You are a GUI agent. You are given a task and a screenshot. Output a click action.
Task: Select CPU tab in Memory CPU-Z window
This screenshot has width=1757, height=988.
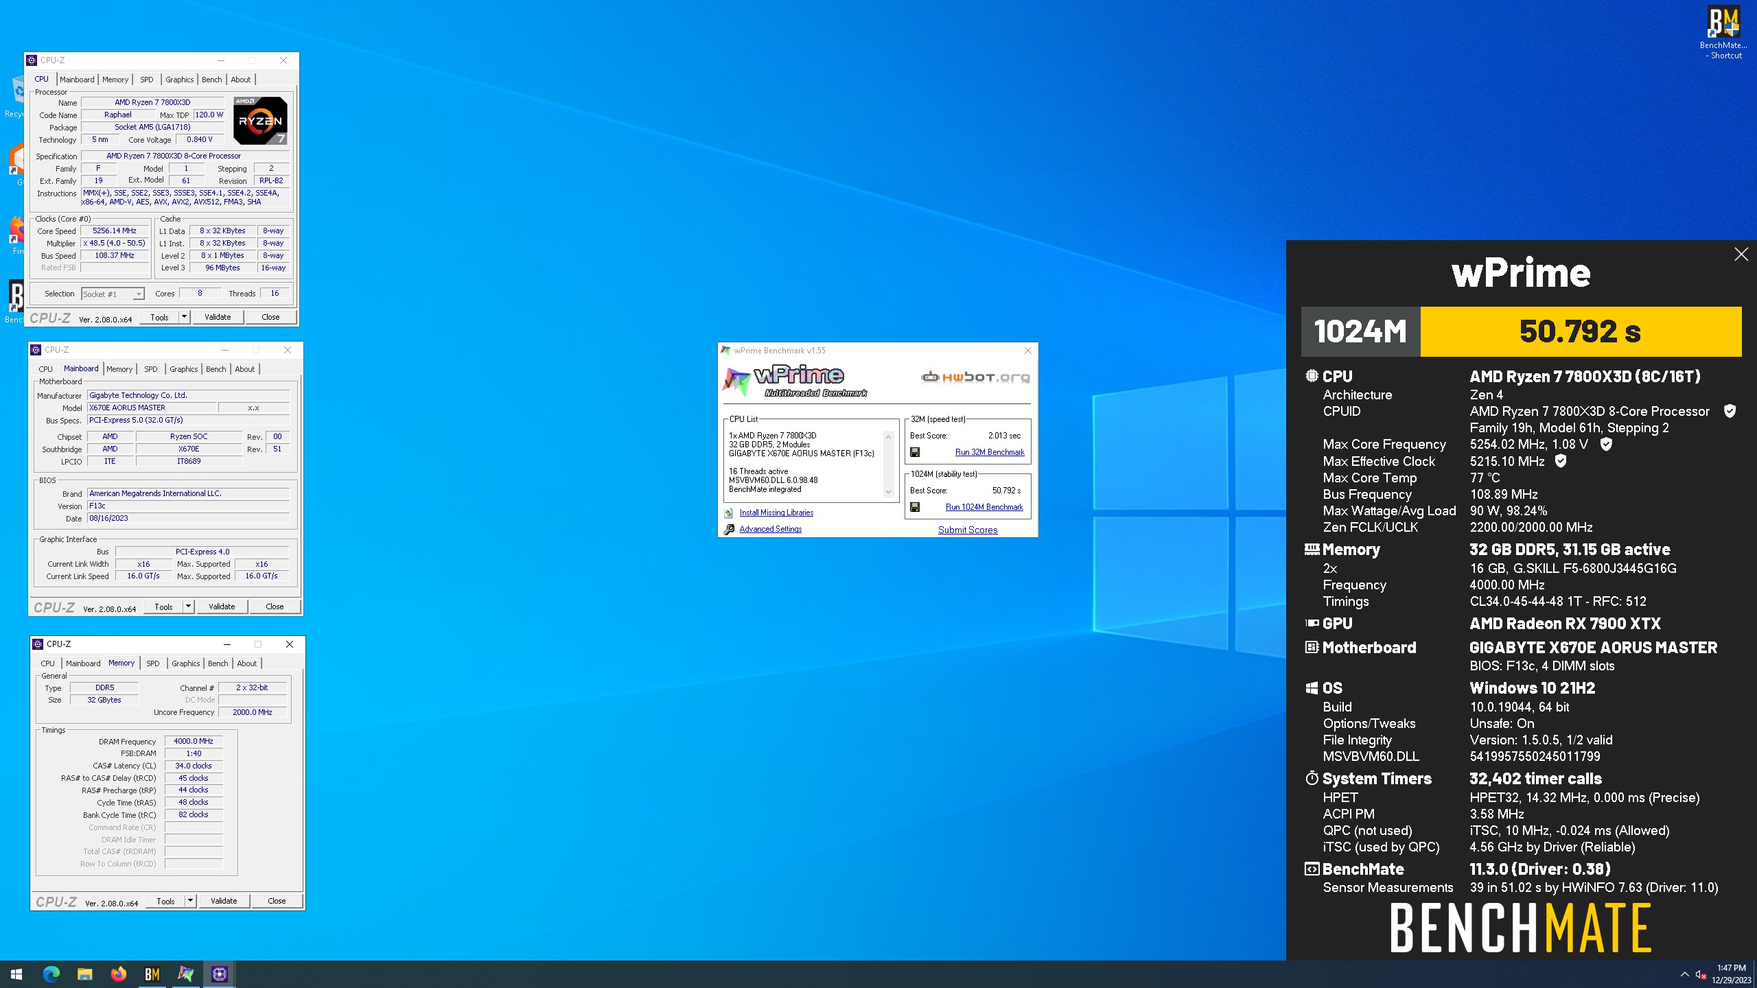[47, 663]
